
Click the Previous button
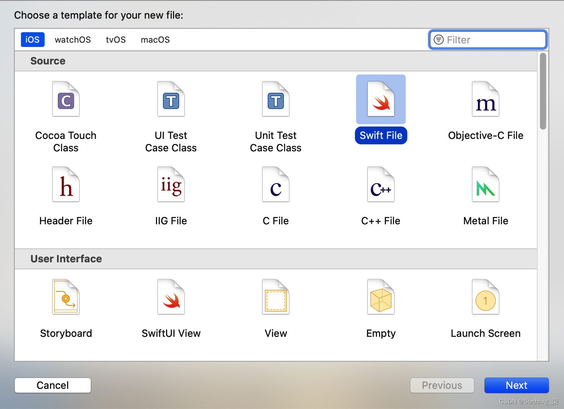click(x=442, y=385)
